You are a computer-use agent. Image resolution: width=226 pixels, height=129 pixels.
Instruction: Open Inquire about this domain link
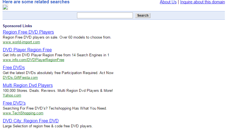click(x=202, y=2)
